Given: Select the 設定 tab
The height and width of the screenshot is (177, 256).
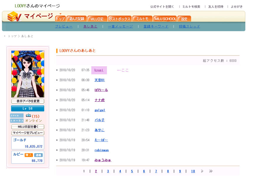Looking at the screenshot, I should tap(184, 19).
